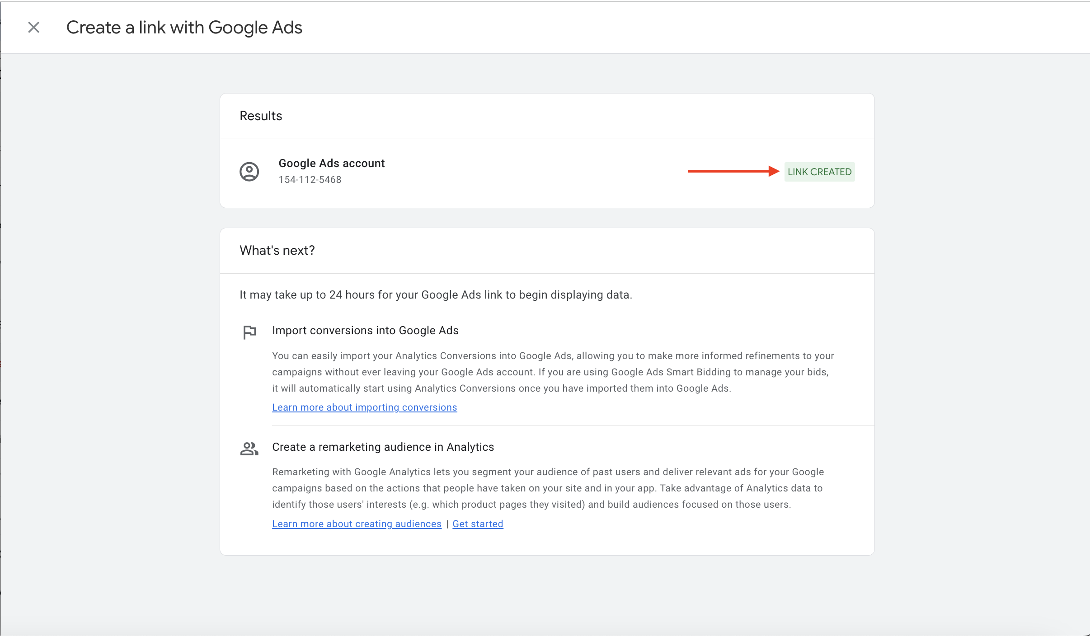Select the Google Ads account name text
1090x636 pixels.
click(x=331, y=164)
